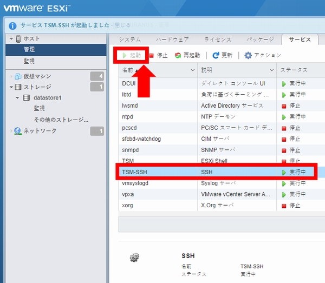Click running status icon for vmsyslogd

coord(284,183)
